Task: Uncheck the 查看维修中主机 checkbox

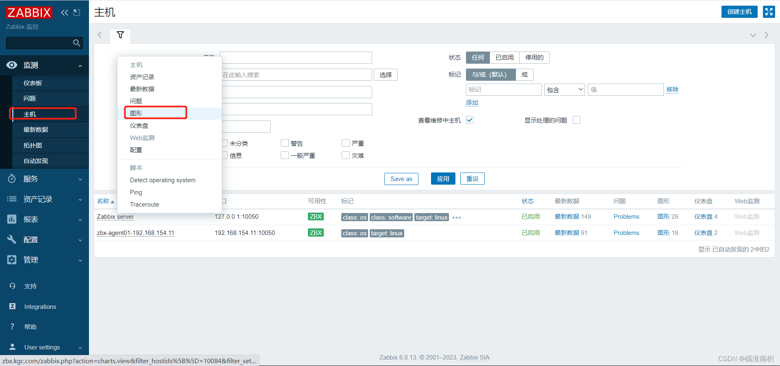Action: 470,120
